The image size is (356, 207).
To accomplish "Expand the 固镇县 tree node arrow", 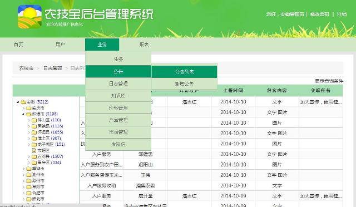I will coord(29,126).
